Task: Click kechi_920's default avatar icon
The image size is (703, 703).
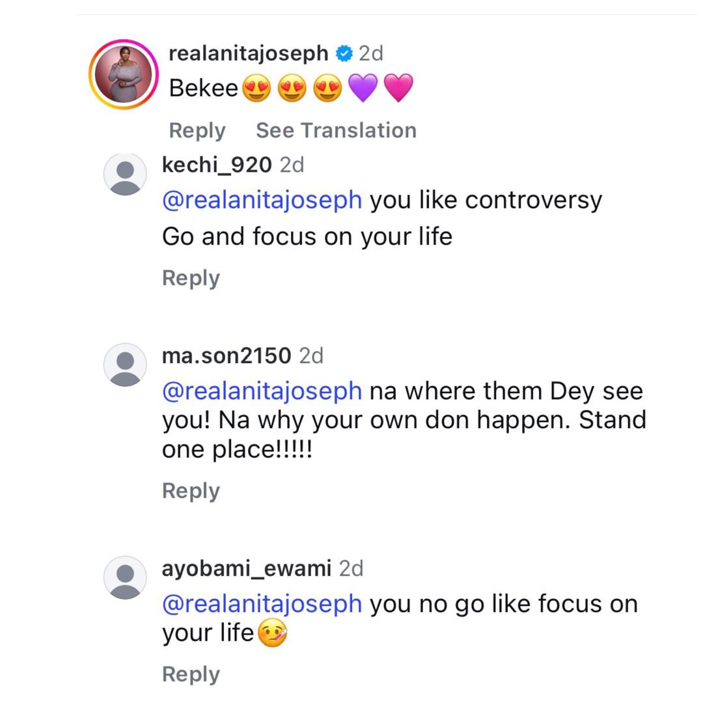Action: (x=125, y=174)
